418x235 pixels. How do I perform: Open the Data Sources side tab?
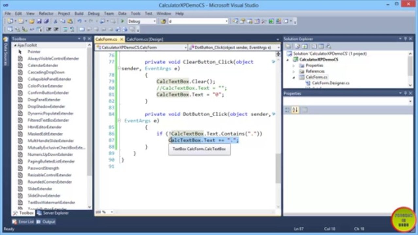pos(5,51)
